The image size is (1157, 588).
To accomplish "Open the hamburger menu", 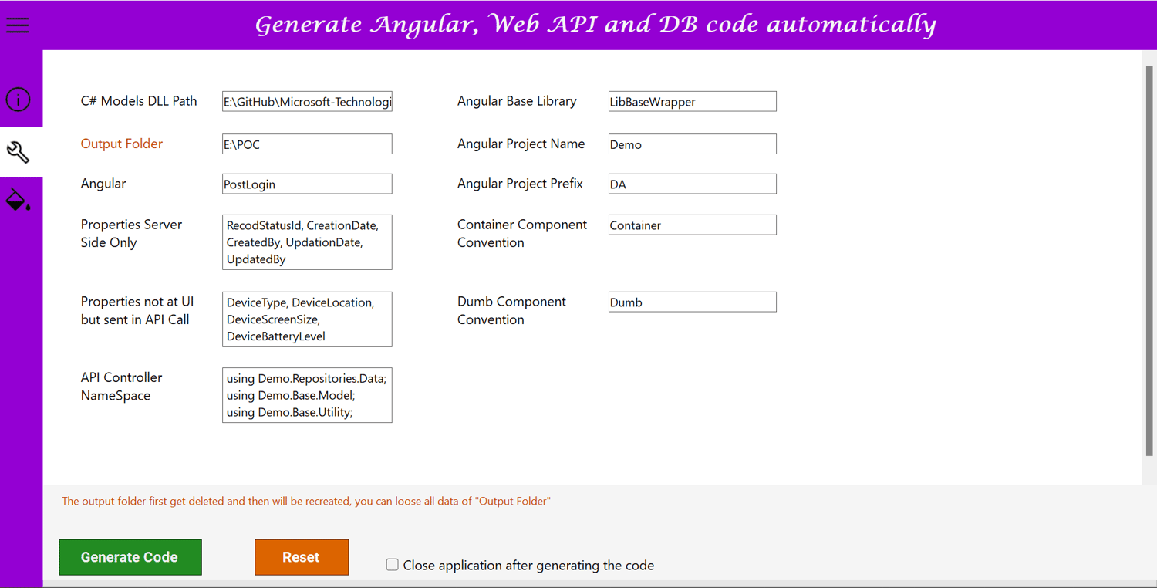I will pos(18,25).
